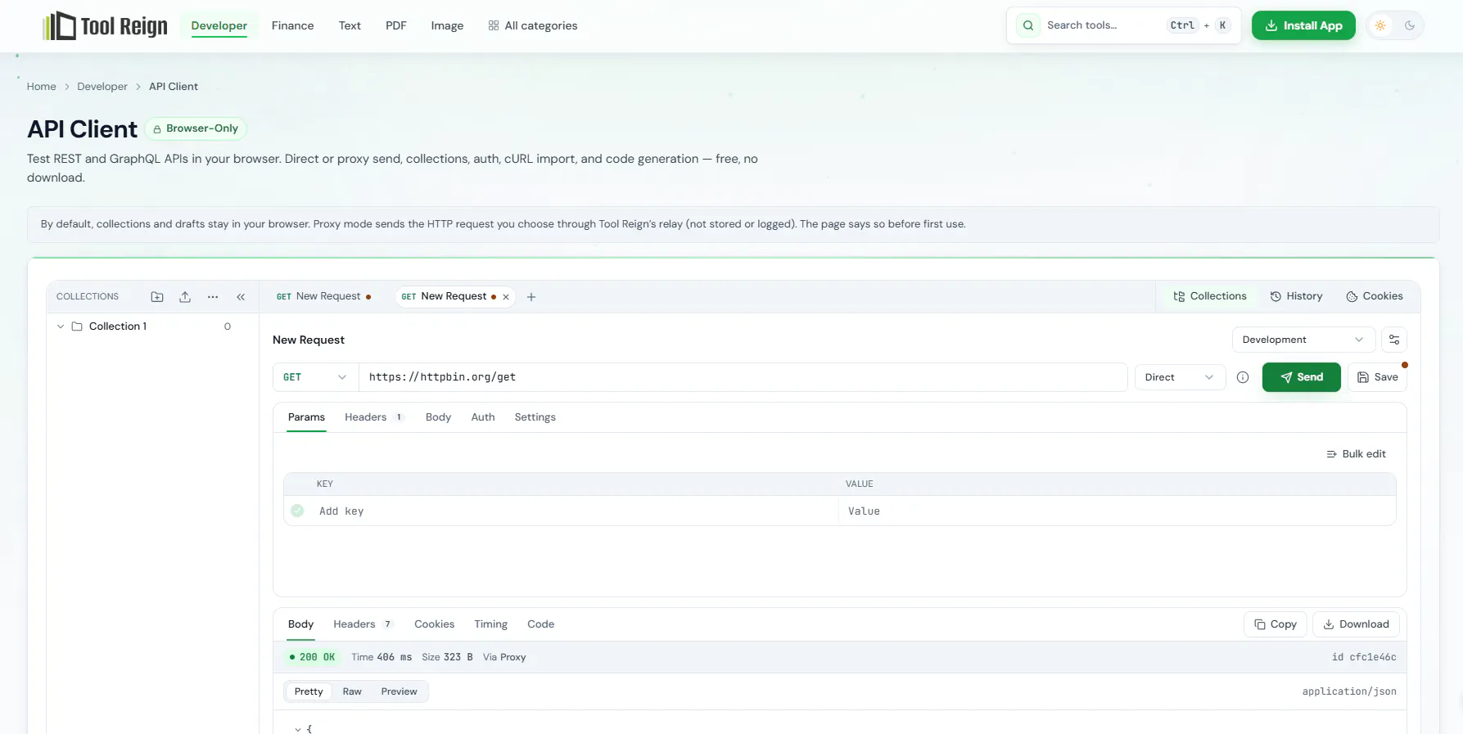Open the History panel
The image size is (1463, 734).
[x=1296, y=296]
